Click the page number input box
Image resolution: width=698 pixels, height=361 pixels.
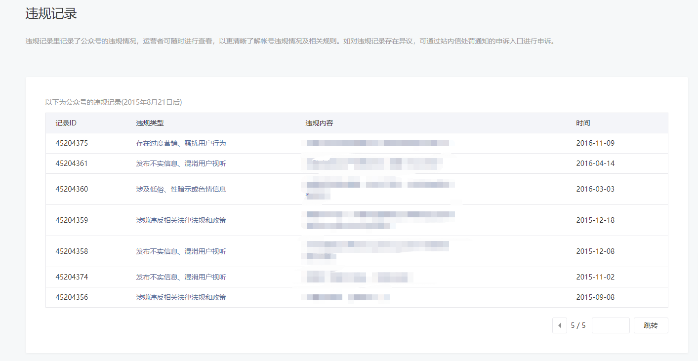point(610,325)
